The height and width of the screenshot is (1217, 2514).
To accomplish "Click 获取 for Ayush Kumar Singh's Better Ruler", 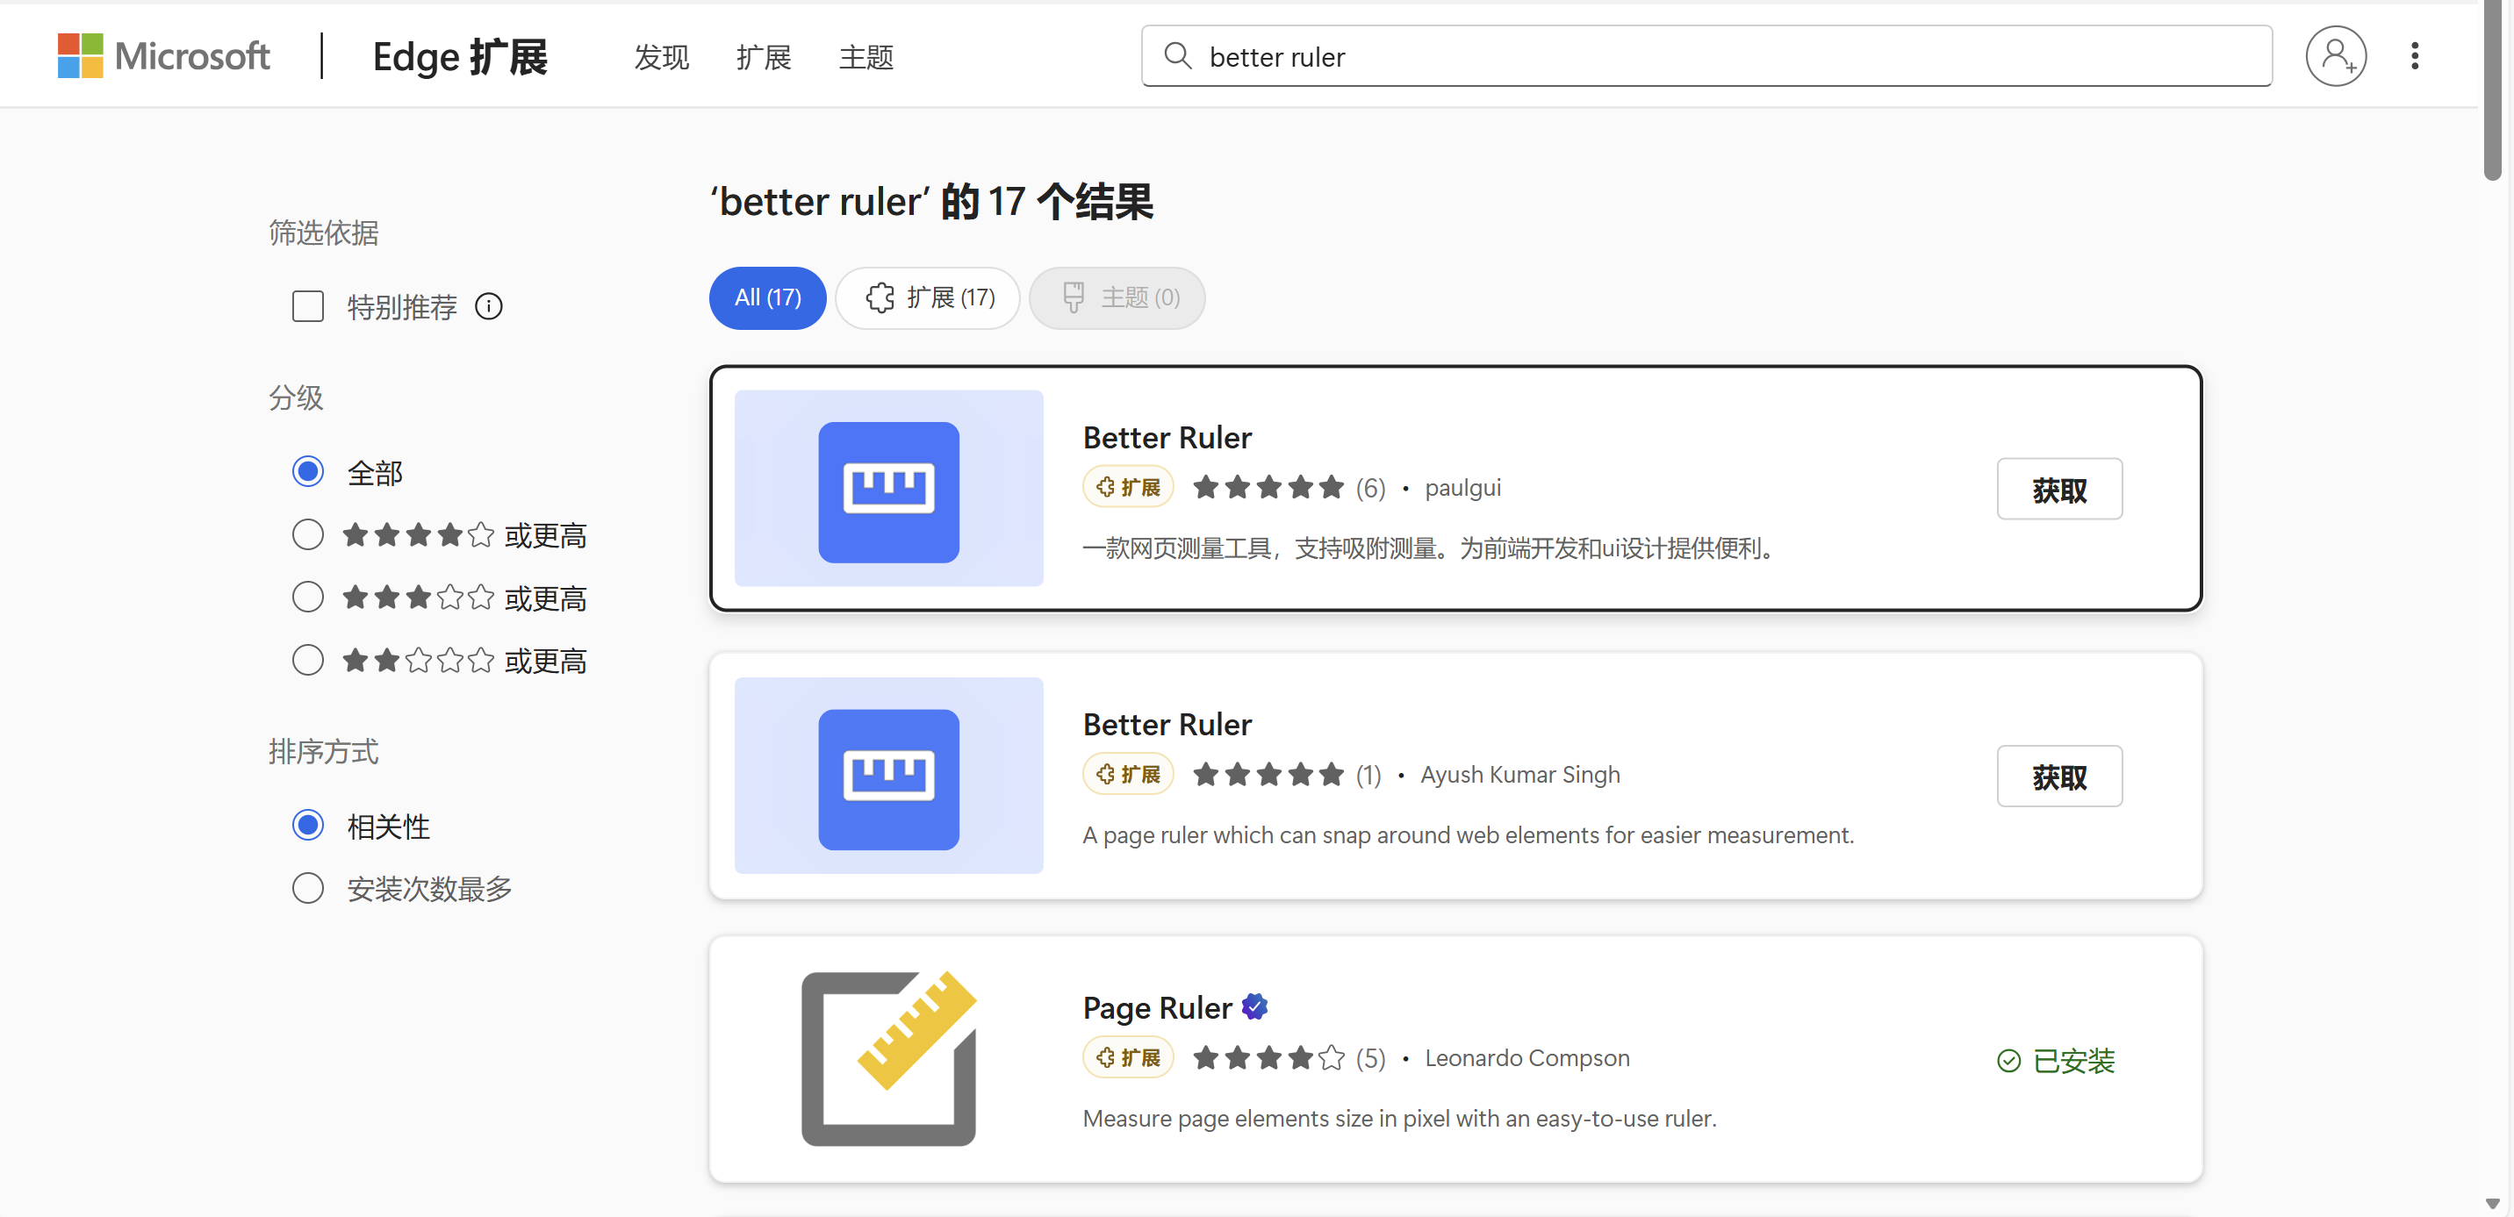I will [x=2058, y=776].
